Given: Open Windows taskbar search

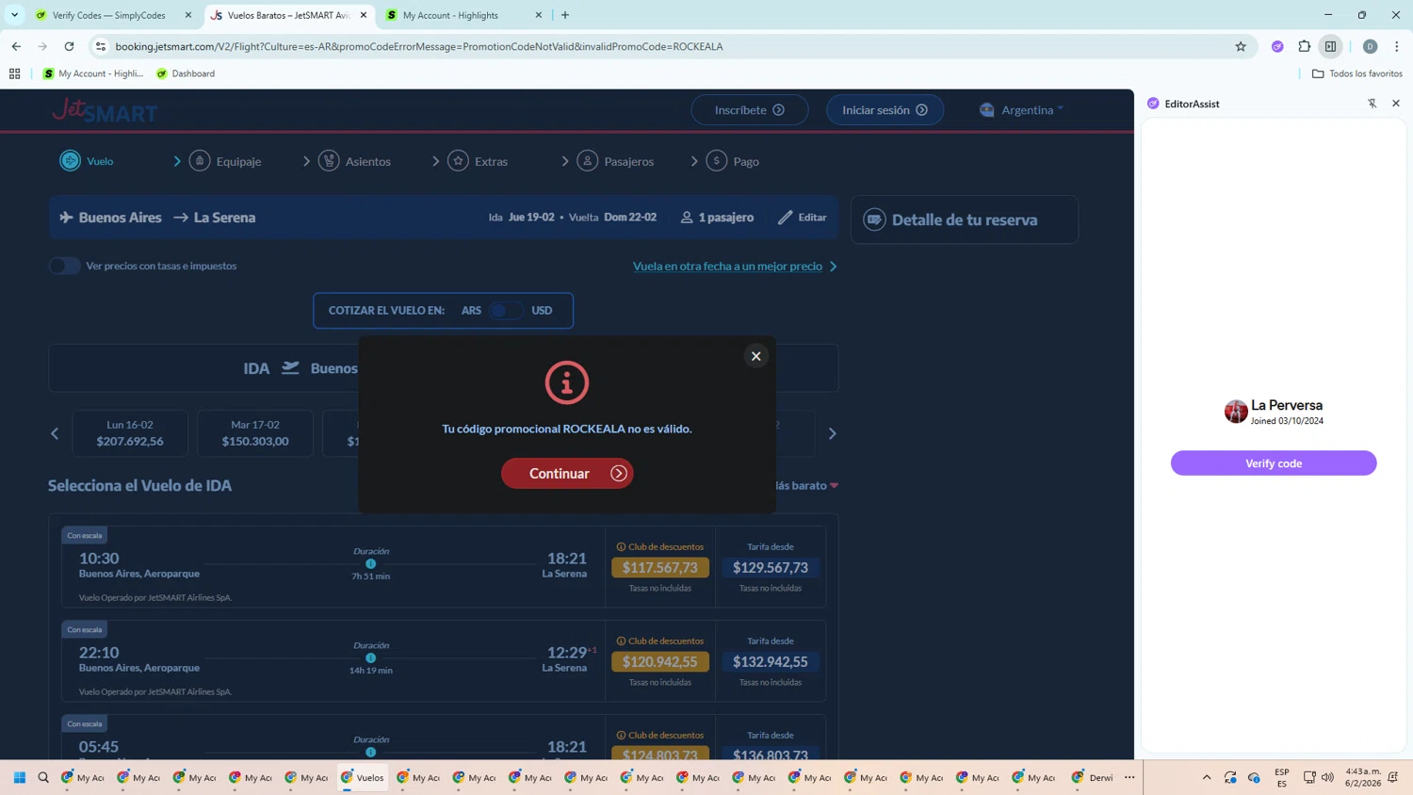Looking at the screenshot, I should coord(43,778).
